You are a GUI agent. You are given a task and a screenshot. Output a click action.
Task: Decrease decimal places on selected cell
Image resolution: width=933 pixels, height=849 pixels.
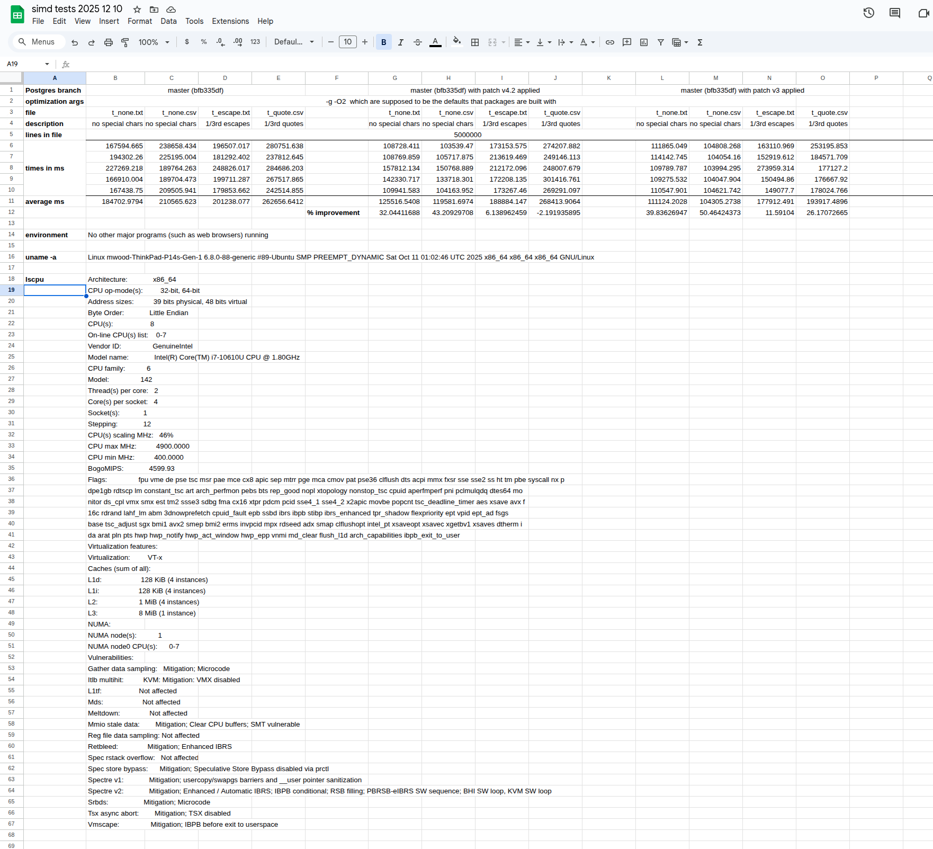(x=220, y=42)
